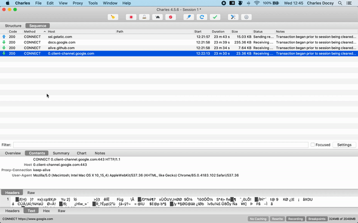Click the blue upload arrow on ssl.gstatic.com row
Viewport: 358px width, 223px height.
coord(4,37)
